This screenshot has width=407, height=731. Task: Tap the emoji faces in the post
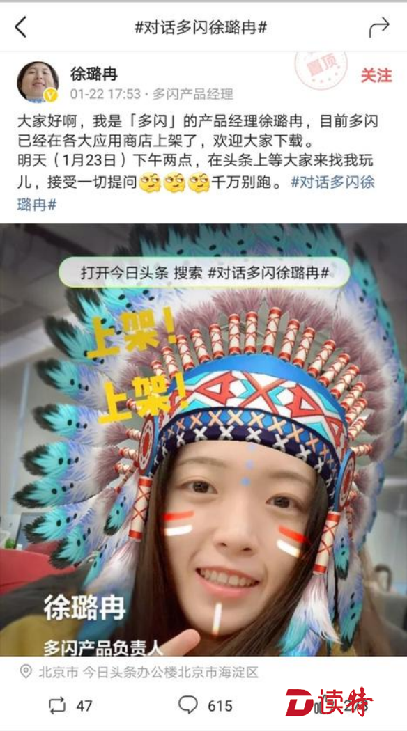click(175, 182)
